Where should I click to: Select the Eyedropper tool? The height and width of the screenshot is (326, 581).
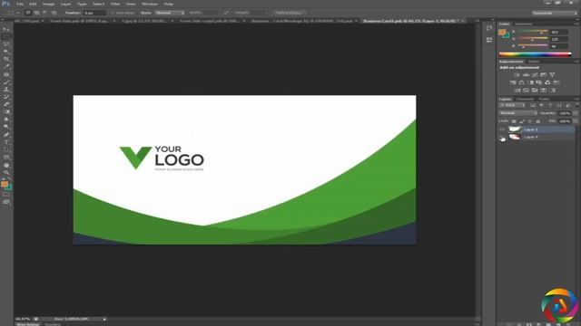[x=6, y=66]
